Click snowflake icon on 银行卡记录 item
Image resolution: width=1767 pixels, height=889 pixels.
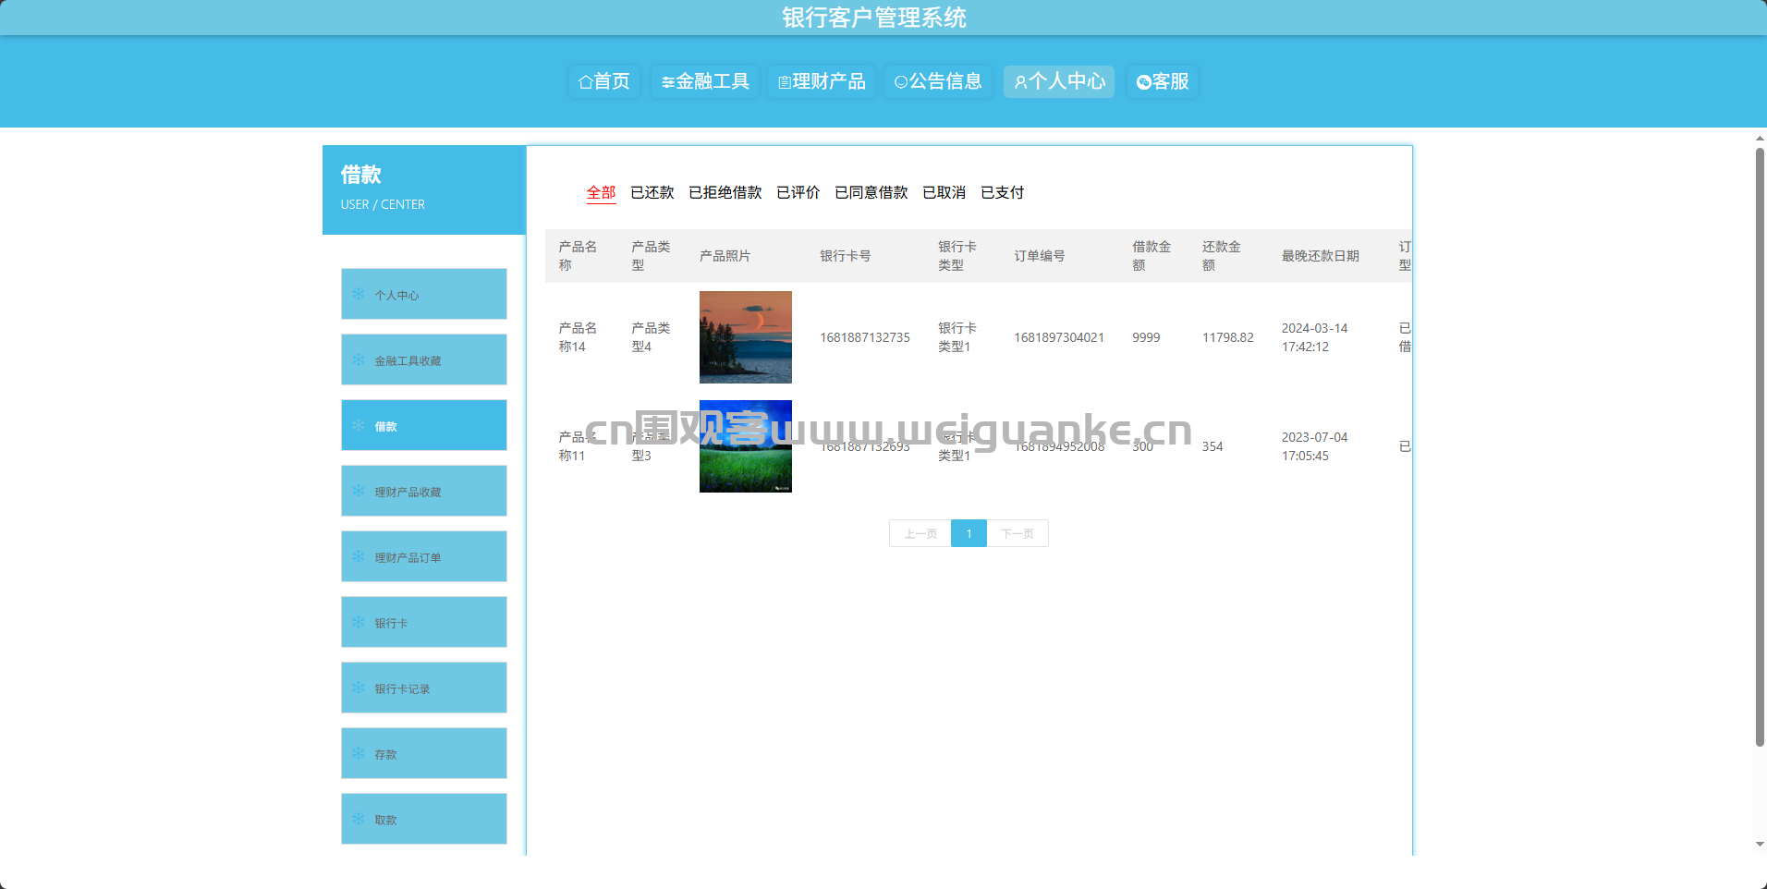[x=359, y=688]
